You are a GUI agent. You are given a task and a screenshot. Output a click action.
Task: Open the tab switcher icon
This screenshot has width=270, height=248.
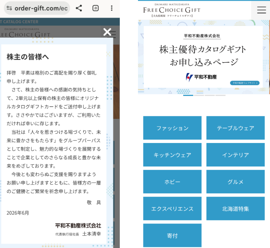tap(96, 8)
